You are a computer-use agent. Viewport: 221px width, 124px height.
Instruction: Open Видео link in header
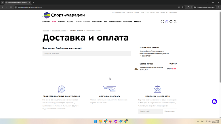pyautogui.click(x=153, y=12)
